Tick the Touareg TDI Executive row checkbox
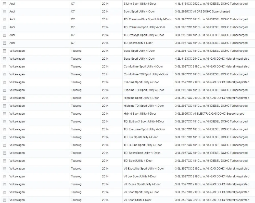This screenshot has width=255, height=203. coord(5,129)
